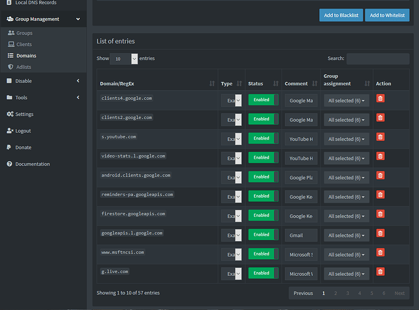Go to page 2 of entries
This screenshot has height=310, width=419.
coord(335,293)
